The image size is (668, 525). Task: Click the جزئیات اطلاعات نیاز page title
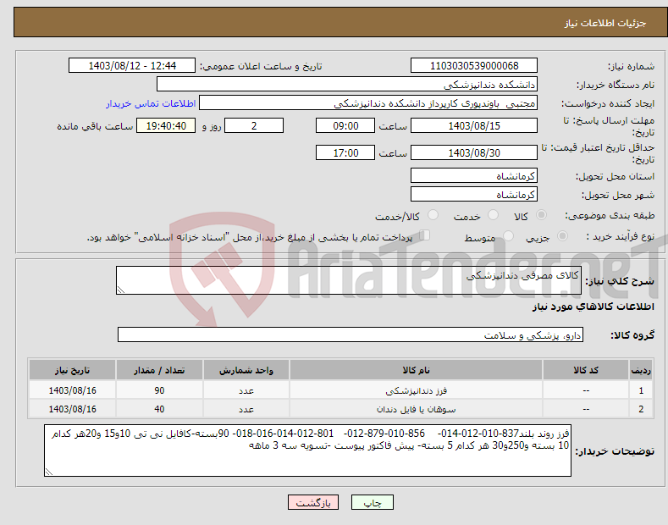(605, 23)
